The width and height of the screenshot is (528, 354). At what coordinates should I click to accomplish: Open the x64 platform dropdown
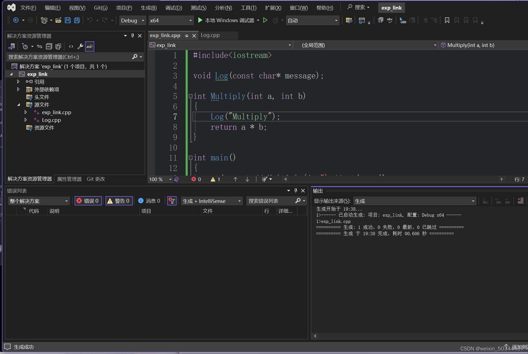[171, 20]
